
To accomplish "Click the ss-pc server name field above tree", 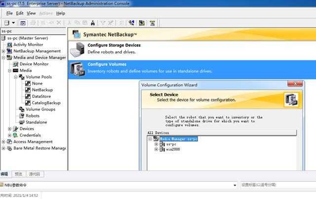I will tap(33, 31).
